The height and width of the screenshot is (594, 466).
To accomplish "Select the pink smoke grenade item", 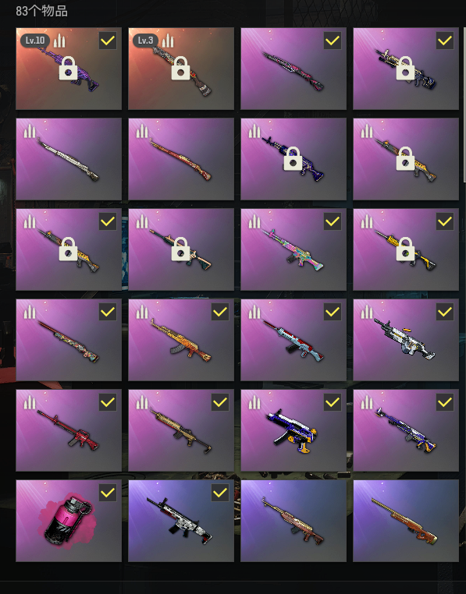I will click(x=69, y=521).
